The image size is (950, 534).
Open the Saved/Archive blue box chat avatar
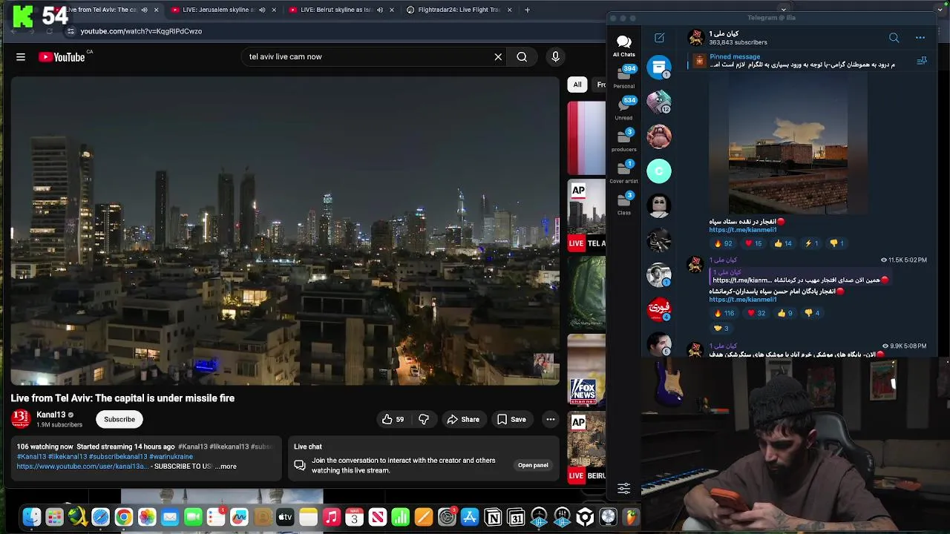(658, 67)
